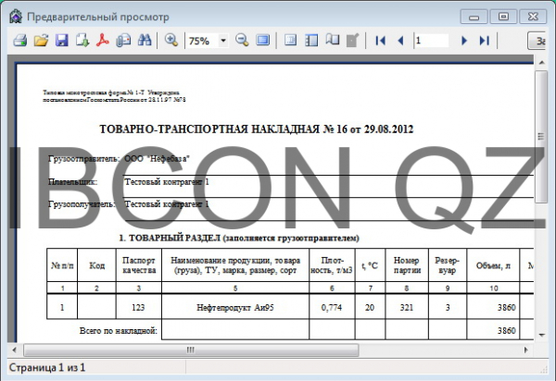Click vertical scrollbar up arrow

pos(541,62)
